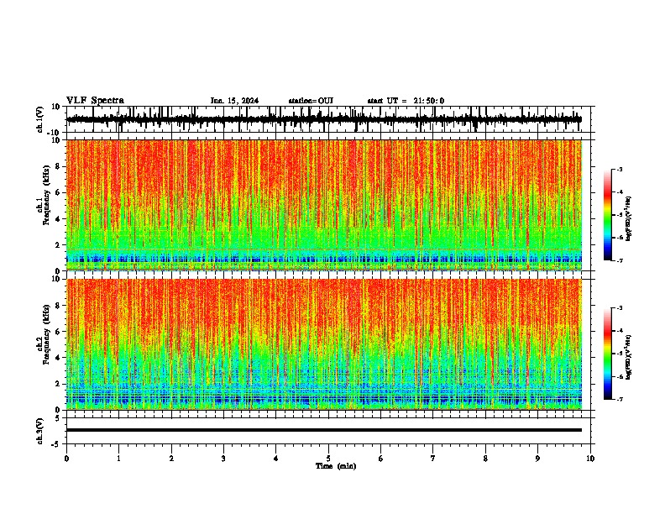Click the "-7" label on ch.2 color bar
The width and height of the screenshot is (665, 514).
[619, 399]
